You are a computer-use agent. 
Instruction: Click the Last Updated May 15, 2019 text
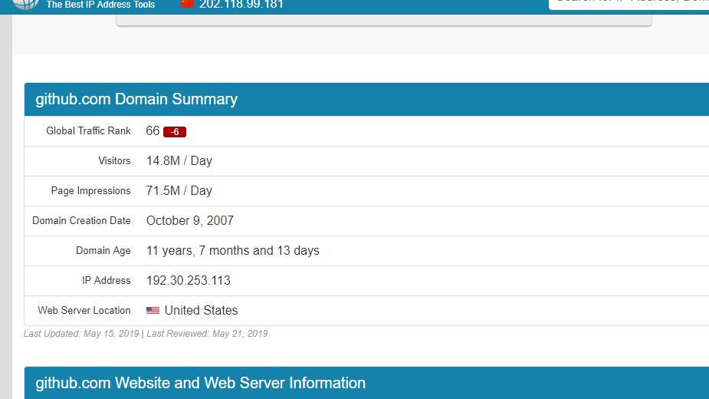coord(82,334)
